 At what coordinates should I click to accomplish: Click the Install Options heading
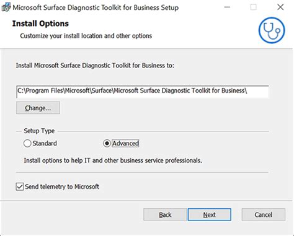(40, 24)
